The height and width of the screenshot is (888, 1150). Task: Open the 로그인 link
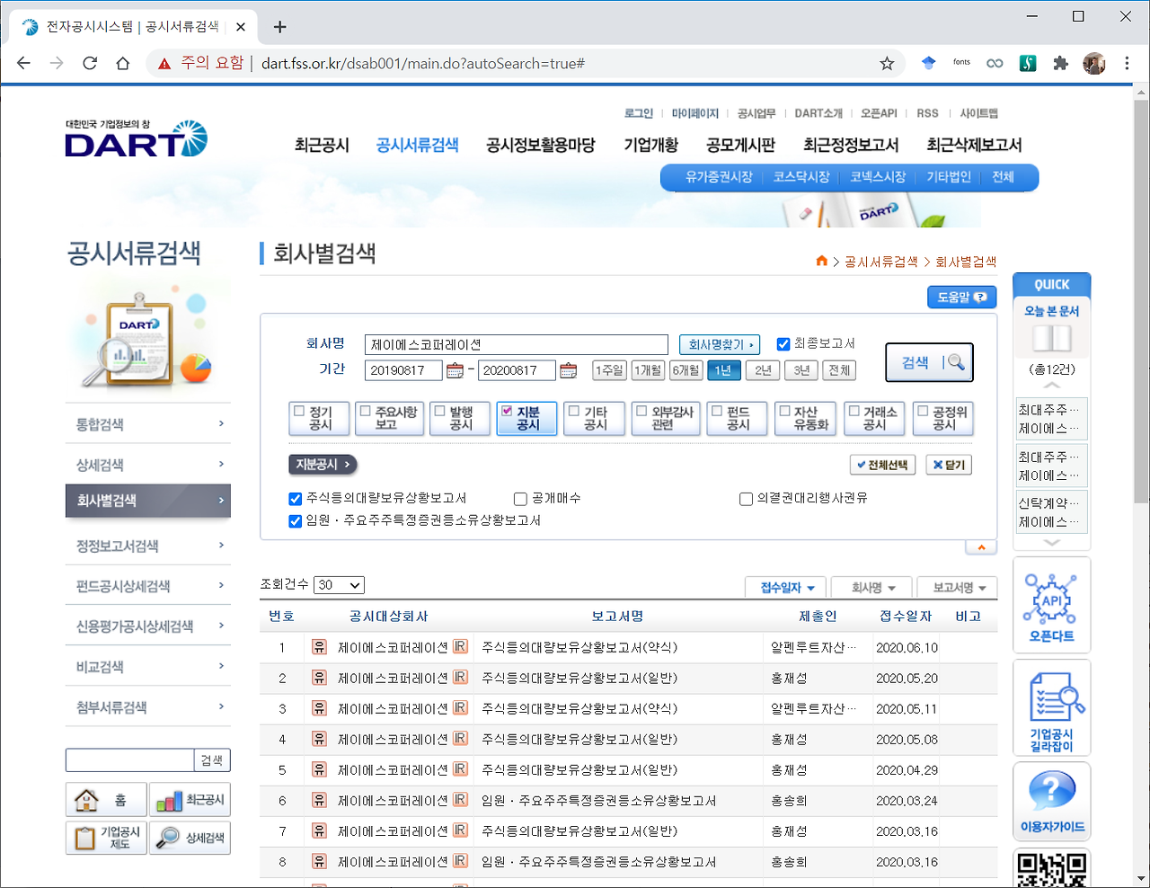click(x=638, y=112)
